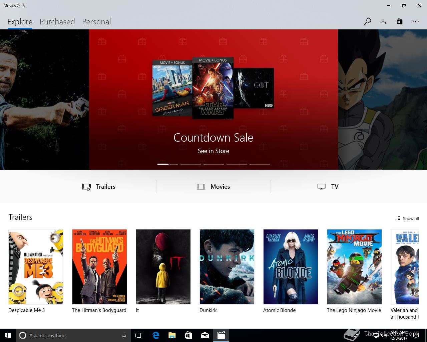The height and width of the screenshot is (342, 427).
Task: Click the Cortana microphone icon
Action: [124, 335]
